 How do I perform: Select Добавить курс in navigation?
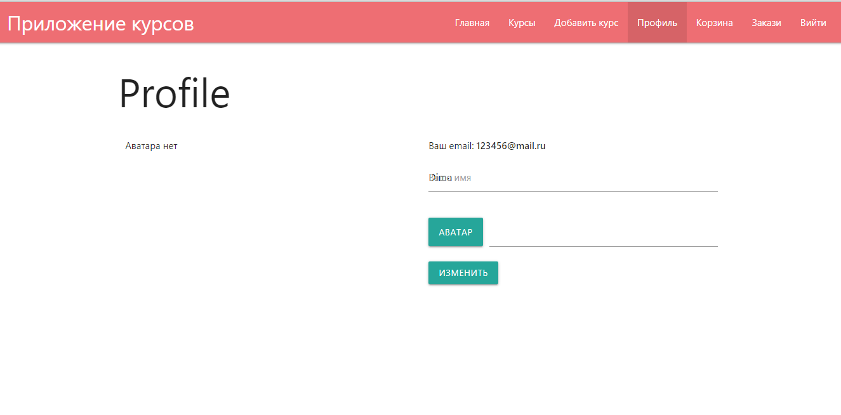click(x=586, y=22)
